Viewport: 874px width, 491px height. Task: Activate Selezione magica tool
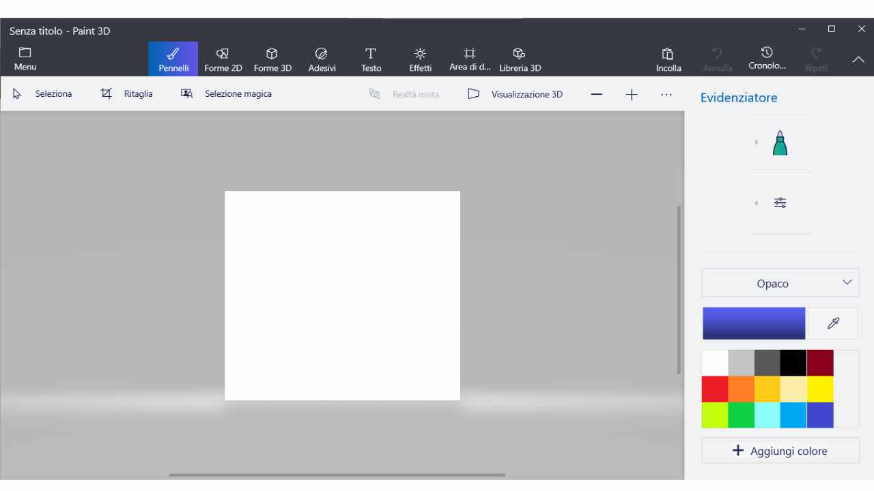tap(226, 94)
